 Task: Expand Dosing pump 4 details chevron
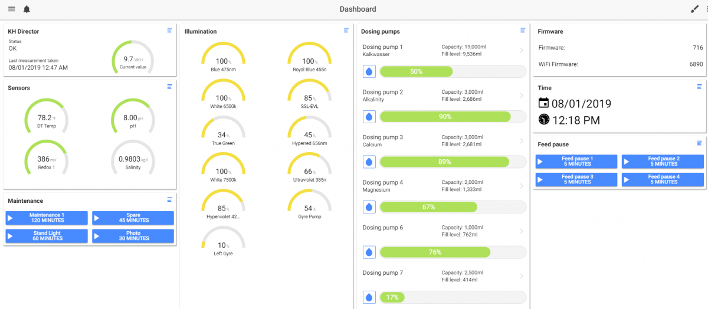pyautogui.click(x=522, y=186)
